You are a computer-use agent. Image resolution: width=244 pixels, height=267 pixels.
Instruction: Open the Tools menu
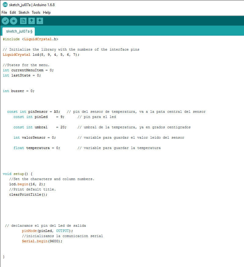tap(36, 12)
